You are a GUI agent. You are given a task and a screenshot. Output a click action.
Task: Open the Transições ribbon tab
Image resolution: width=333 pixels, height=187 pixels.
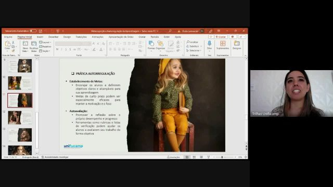click(x=81, y=37)
